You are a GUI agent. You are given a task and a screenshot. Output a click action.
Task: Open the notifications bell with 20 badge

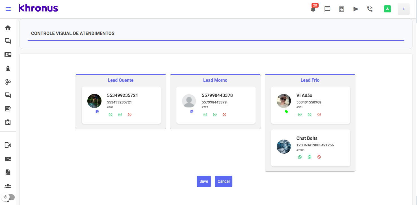pyautogui.click(x=313, y=9)
